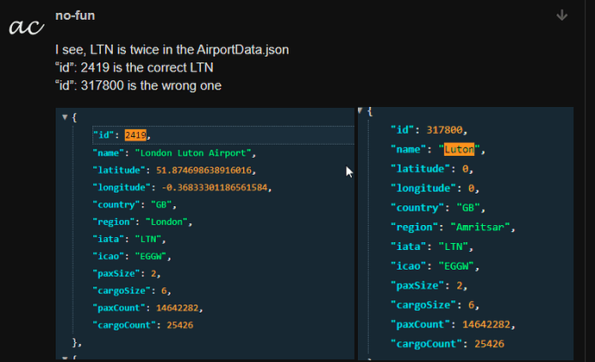Open the right JSON screenshot thumbnail
The height and width of the screenshot is (362, 595).
466,234
